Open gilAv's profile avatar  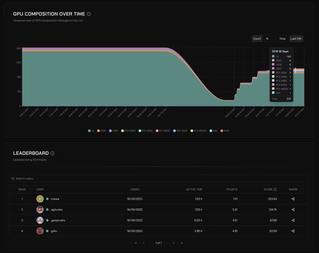pyautogui.click(x=40, y=231)
